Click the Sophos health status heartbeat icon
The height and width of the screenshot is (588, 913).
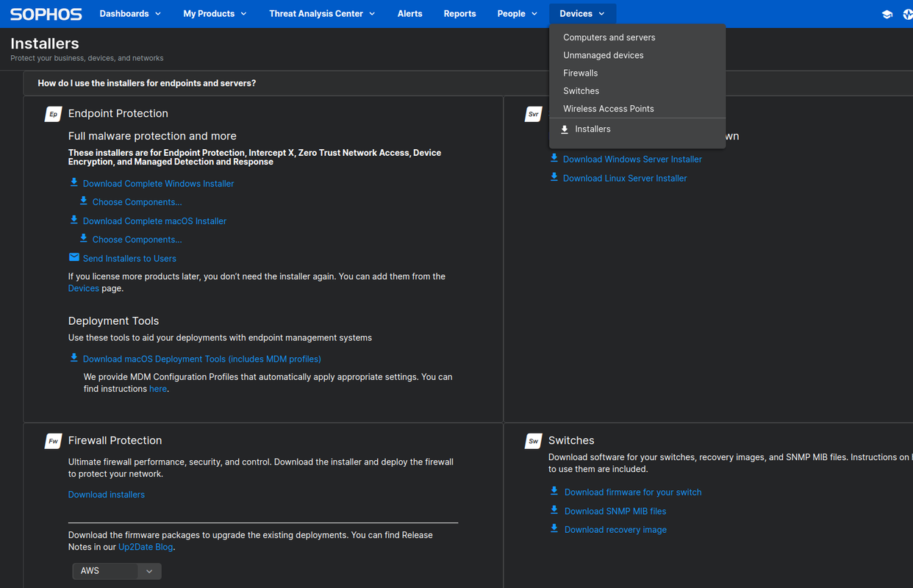coord(909,13)
